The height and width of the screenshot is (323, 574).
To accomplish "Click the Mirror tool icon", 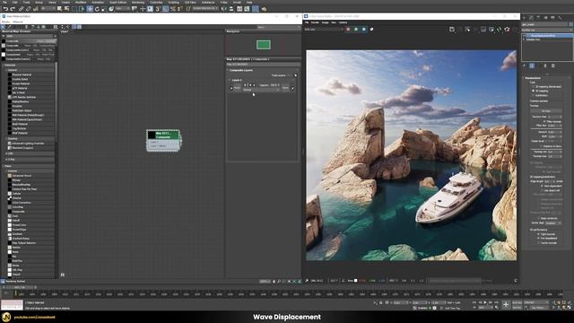I will (223, 9).
